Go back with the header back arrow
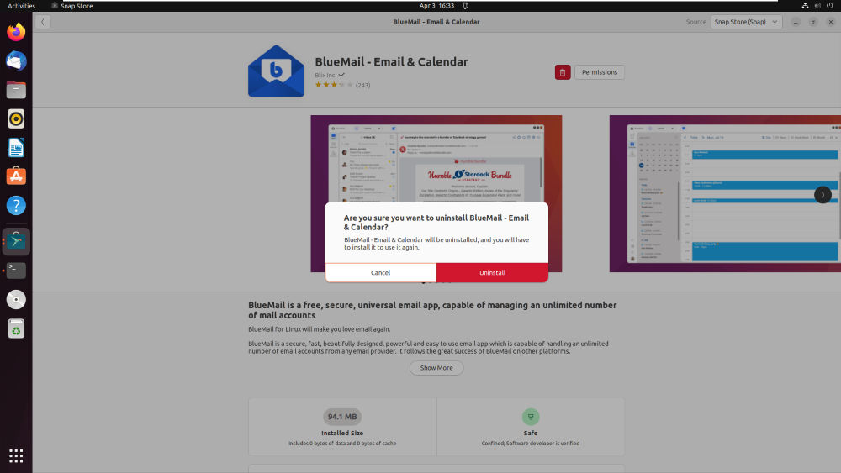 coord(43,22)
